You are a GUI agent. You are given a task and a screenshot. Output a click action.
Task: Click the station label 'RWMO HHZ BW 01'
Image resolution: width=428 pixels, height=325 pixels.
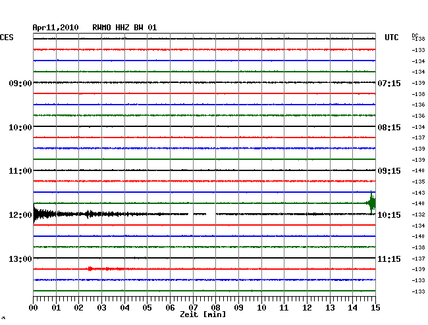(x=124, y=28)
